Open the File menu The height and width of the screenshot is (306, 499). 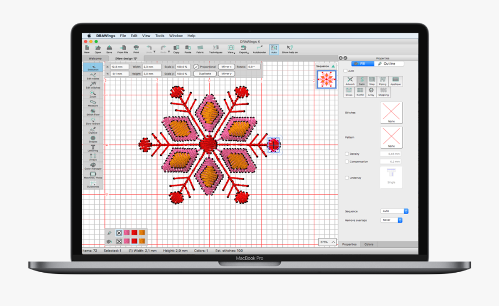click(123, 36)
